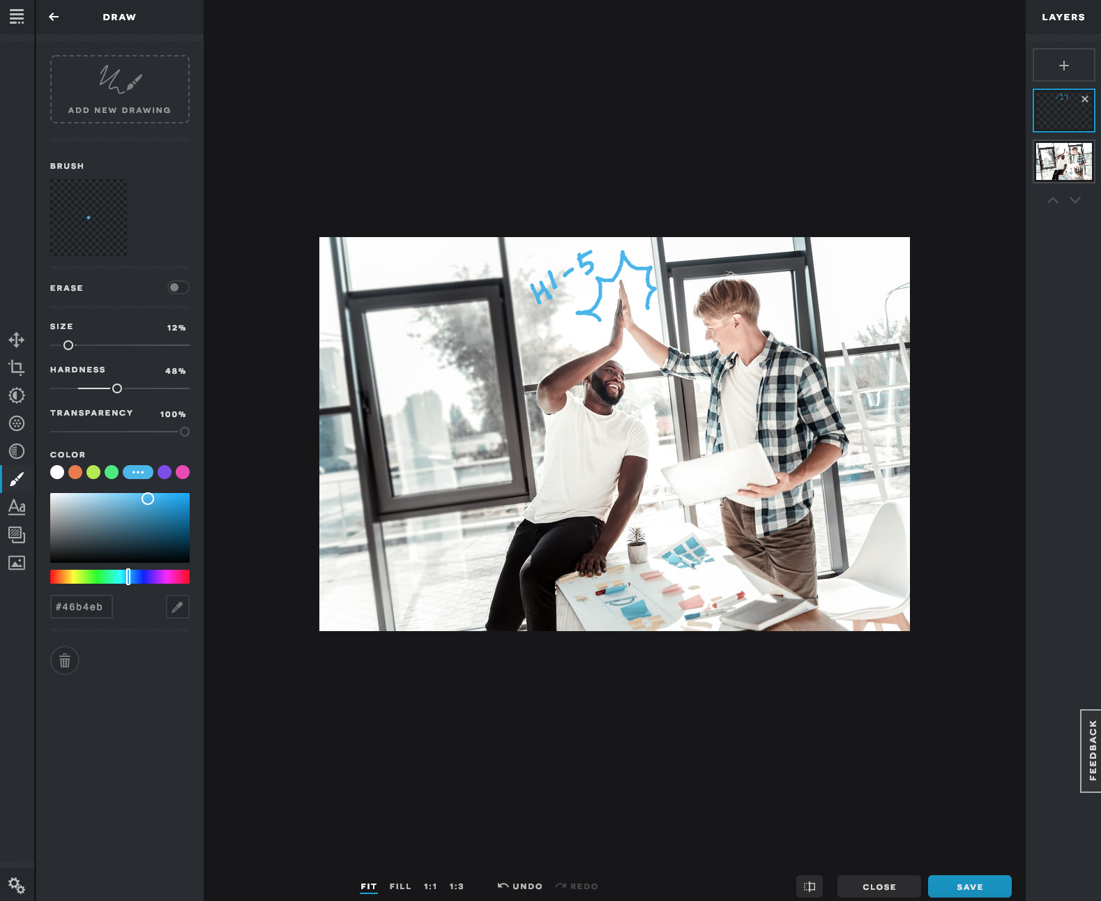Switch zoom to Fill
1101x901 pixels.
coord(400,886)
